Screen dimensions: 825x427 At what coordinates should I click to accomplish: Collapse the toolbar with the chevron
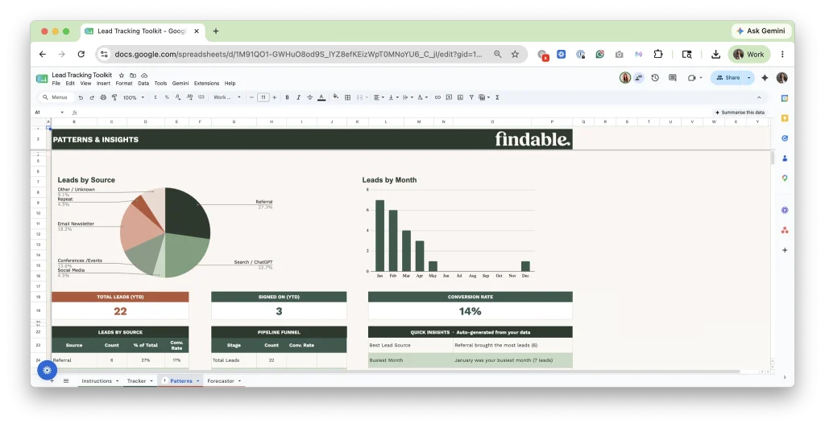(759, 97)
